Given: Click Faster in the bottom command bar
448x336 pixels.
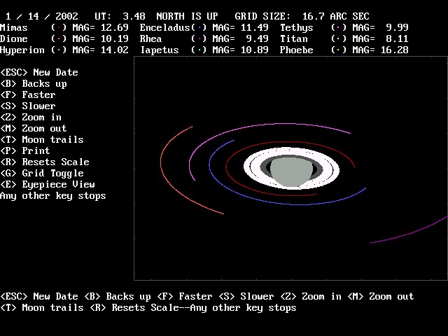Looking at the screenshot, I should pyautogui.click(x=175, y=296).
